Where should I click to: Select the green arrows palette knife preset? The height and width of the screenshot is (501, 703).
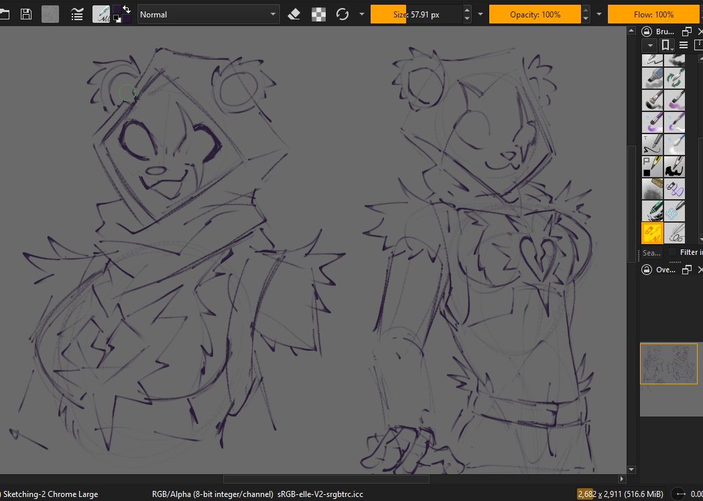674,78
